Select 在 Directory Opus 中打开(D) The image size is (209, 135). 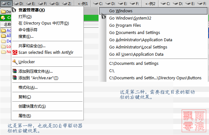click(x=47, y=23)
